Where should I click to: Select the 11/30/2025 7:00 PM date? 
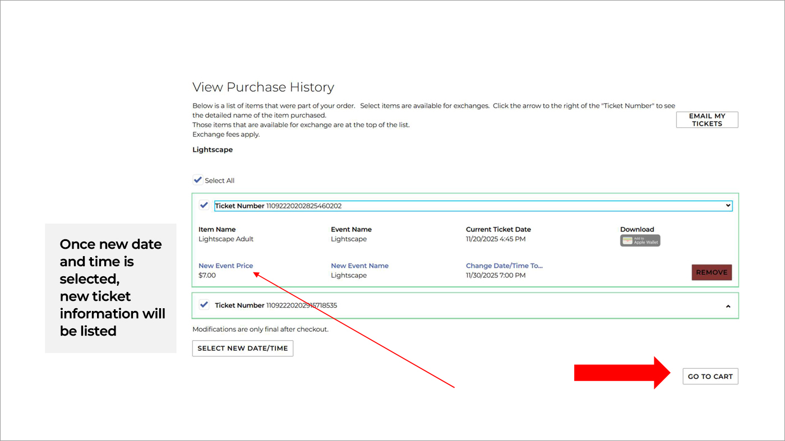tap(496, 275)
